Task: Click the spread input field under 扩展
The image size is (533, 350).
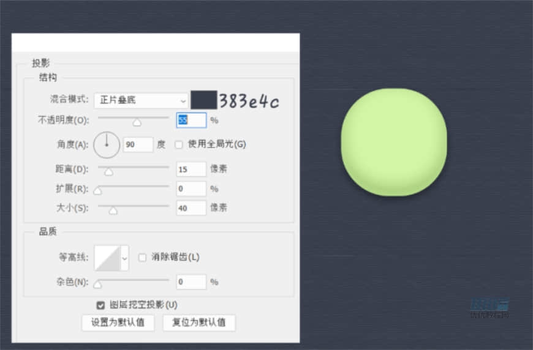Action: coord(191,188)
